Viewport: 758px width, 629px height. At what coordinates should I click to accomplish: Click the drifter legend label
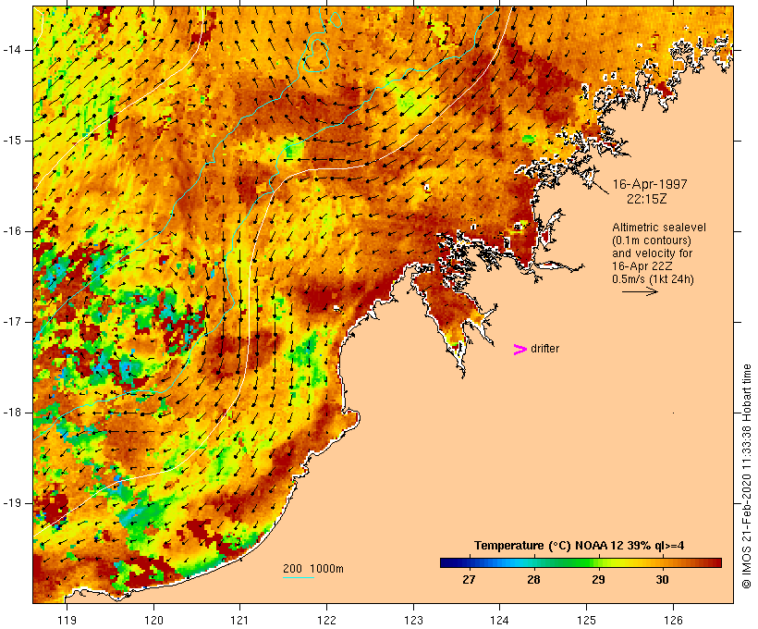(x=544, y=349)
